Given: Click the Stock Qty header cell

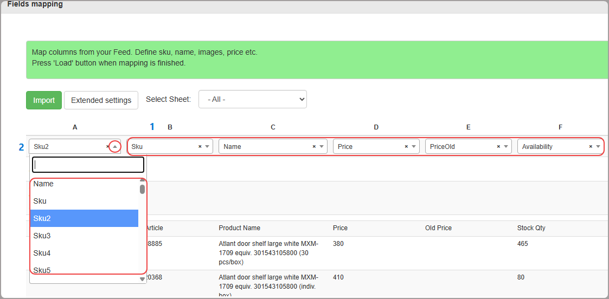Looking at the screenshot, I should [531, 228].
